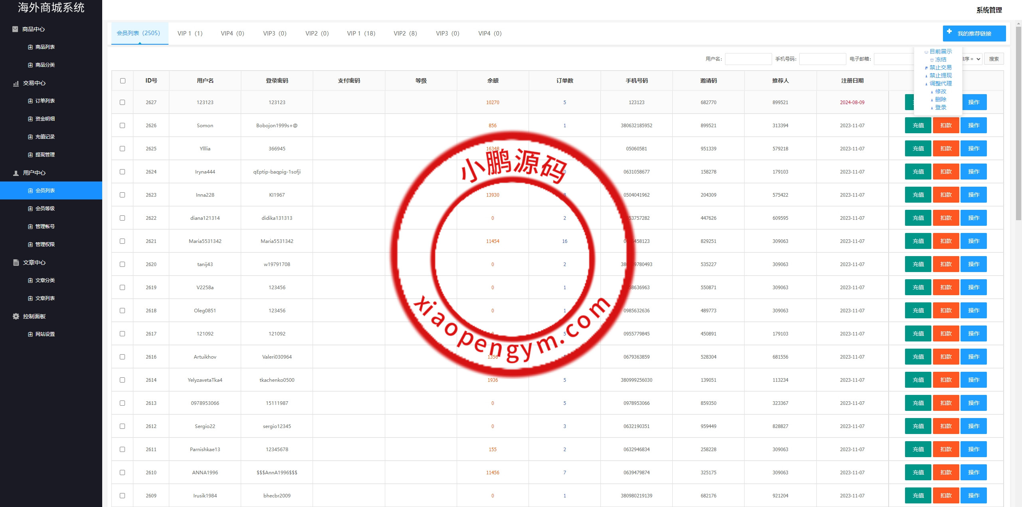Check the box for user Somon
This screenshot has height=507, width=1022.
coord(123,126)
